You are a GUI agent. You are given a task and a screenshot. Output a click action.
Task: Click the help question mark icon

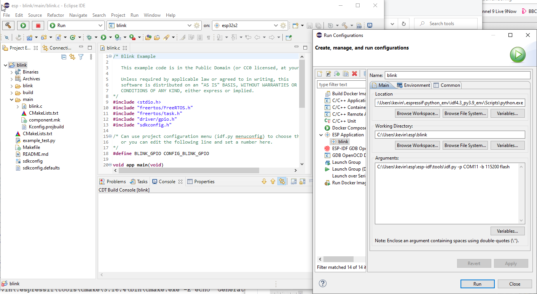(x=322, y=283)
